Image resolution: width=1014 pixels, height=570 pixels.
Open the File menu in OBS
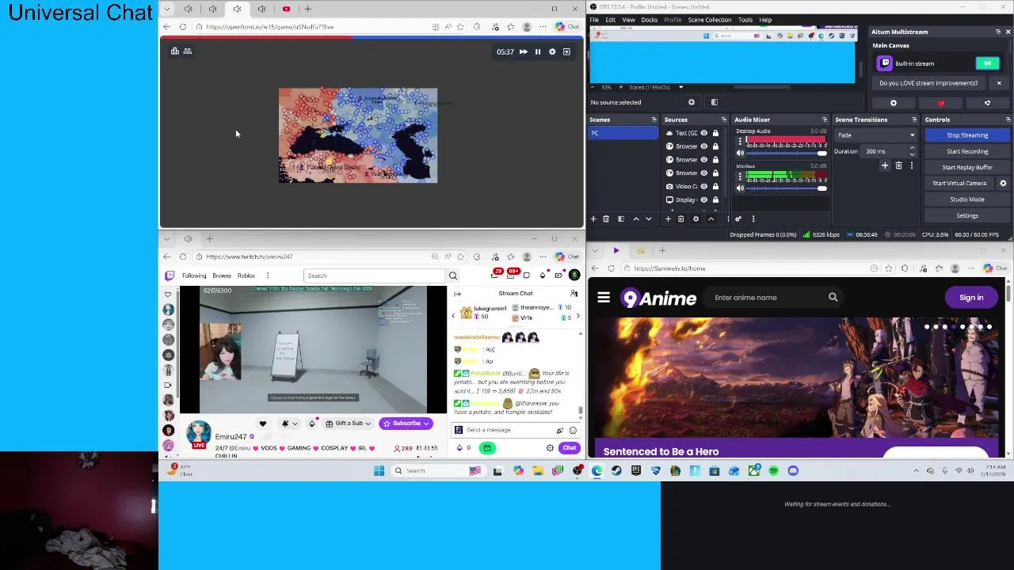point(594,20)
